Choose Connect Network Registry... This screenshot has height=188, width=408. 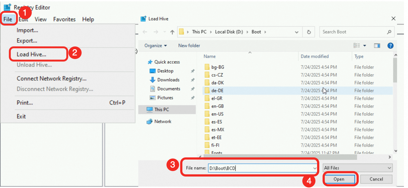point(51,79)
